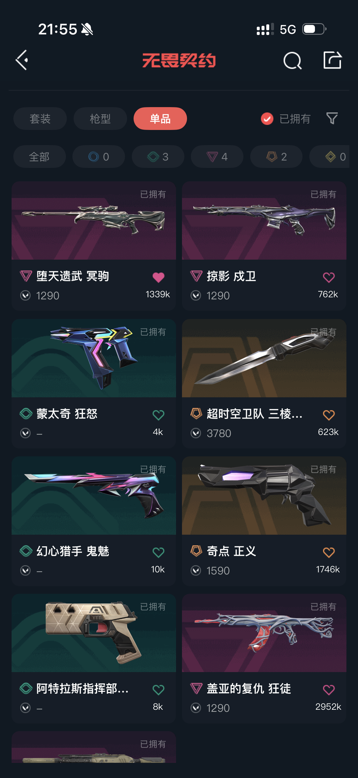Like 盖亚的复仇 狂徒 heart icon

pos(329,690)
